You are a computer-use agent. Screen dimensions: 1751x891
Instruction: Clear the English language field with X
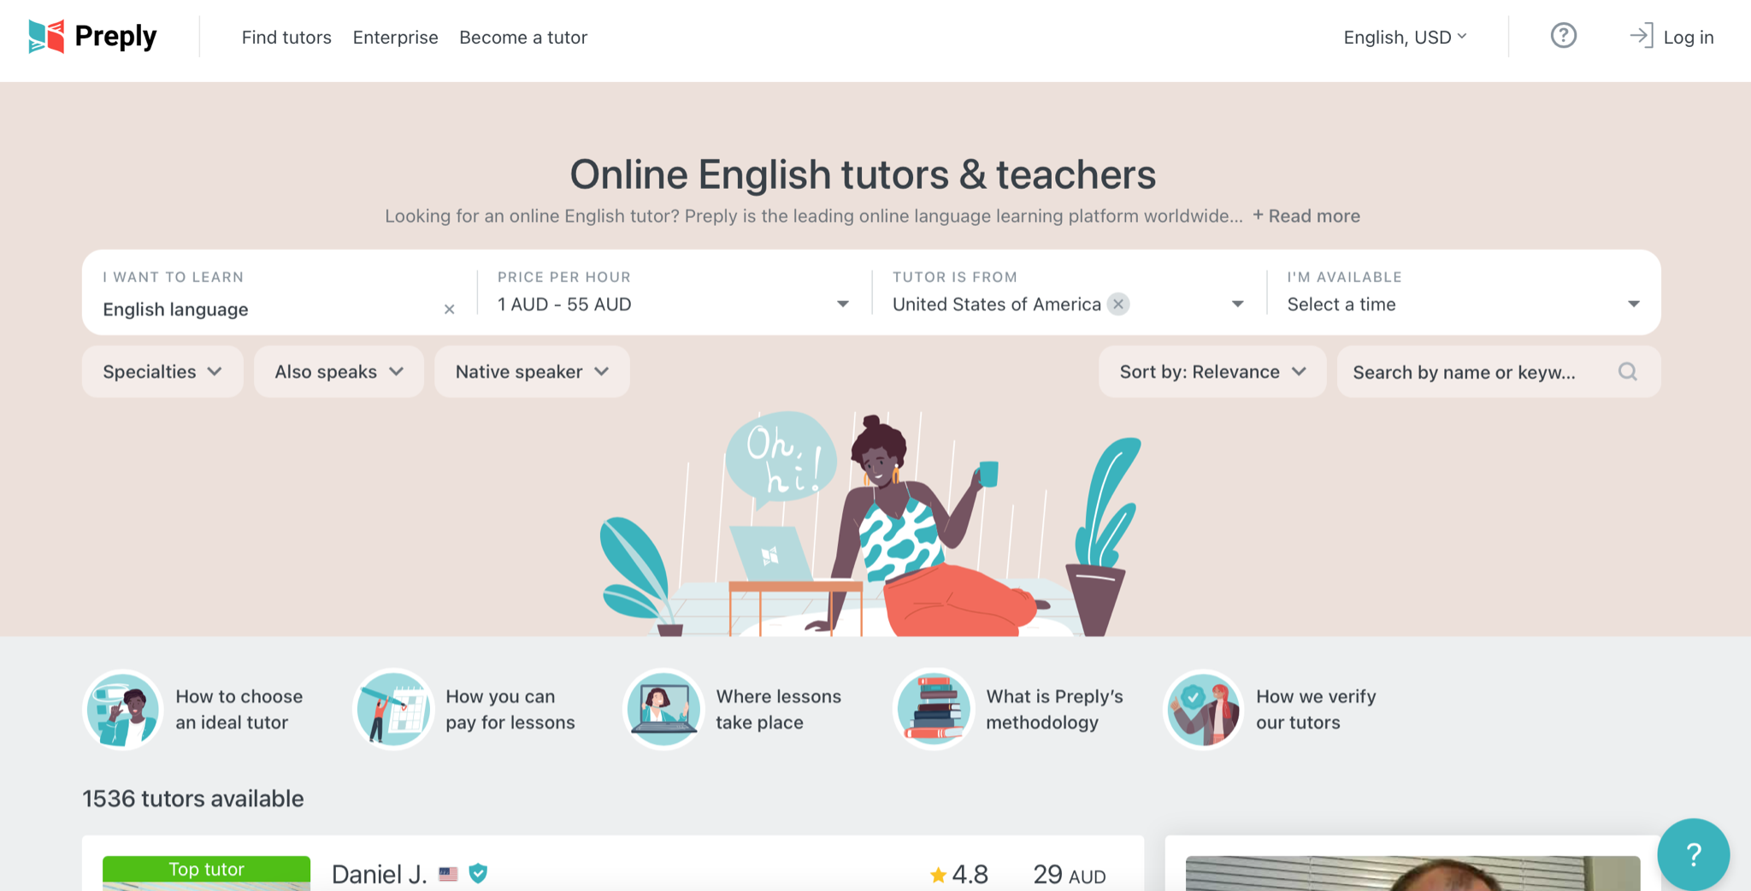(449, 310)
